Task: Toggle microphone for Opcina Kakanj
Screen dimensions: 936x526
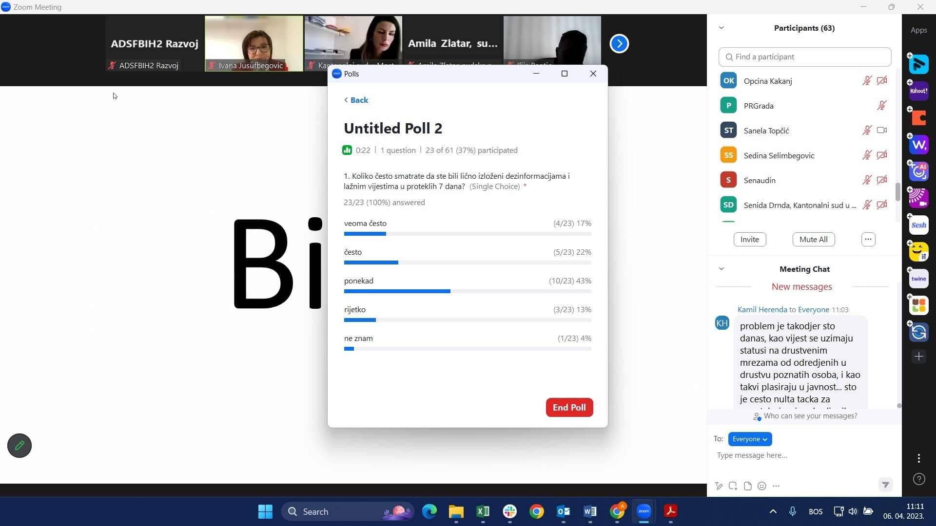Action: pos(867,81)
